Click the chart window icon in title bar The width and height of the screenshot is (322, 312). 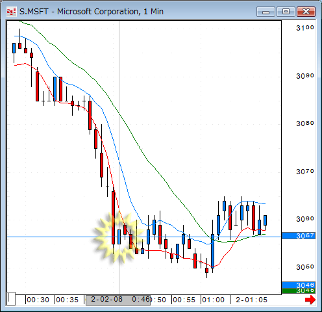[12, 12]
